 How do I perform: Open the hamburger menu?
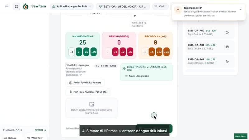click(7, 6)
